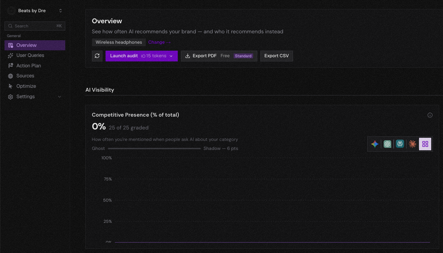The height and width of the screenshot is (253, 443).
Task: Expand the Settings sidebar section
Action: point(59,97)
